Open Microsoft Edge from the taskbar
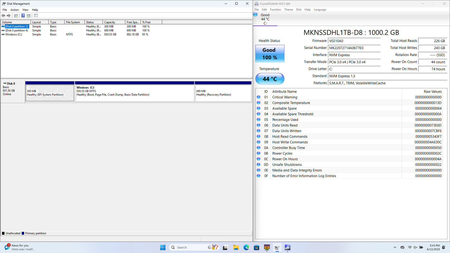 pyautogui.click(x=246, y=247)
